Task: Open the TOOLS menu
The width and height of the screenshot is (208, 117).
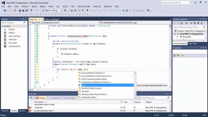Action: [65, 6]
